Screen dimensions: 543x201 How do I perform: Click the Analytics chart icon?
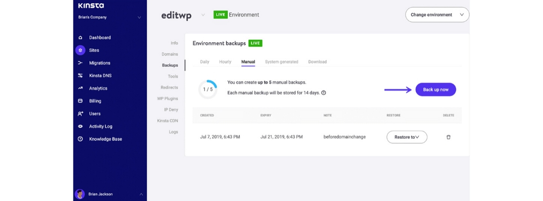click(80, 88)
